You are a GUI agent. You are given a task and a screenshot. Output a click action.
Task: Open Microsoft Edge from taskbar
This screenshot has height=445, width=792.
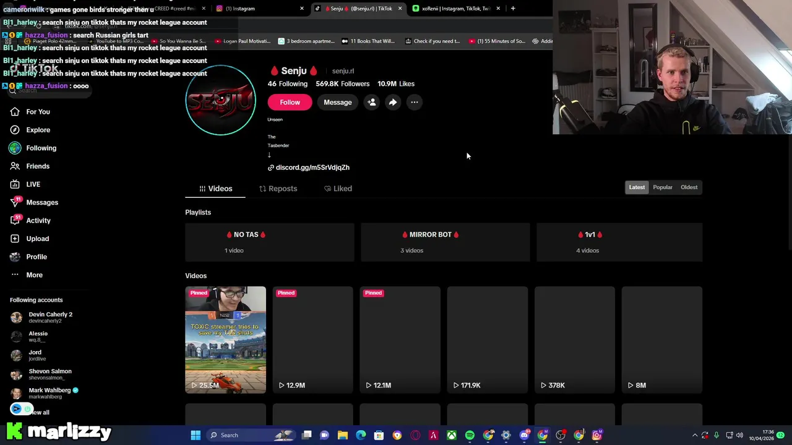coord(361,435)
